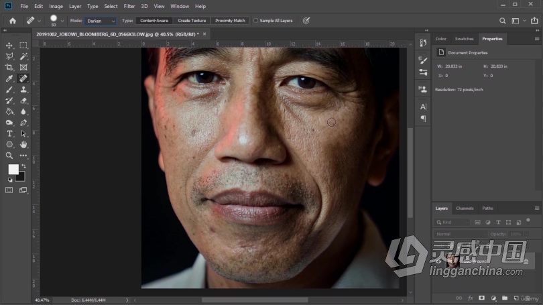Select the Zoom tool
543x305 pixels.
point(9,156)
